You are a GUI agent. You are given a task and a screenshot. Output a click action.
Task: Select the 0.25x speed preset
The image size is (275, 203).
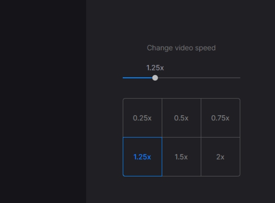pos(142,118)
